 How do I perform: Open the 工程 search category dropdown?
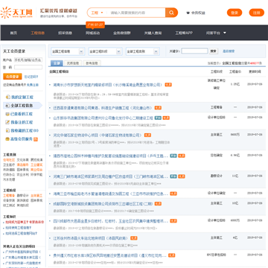pos(97,13)
